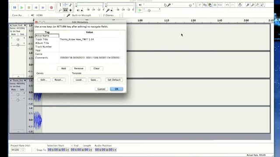Viewport: 280px width, 157px height.
Task: Open the Project Rate 44100 dropdown
Action: click(x=23, y=150)
